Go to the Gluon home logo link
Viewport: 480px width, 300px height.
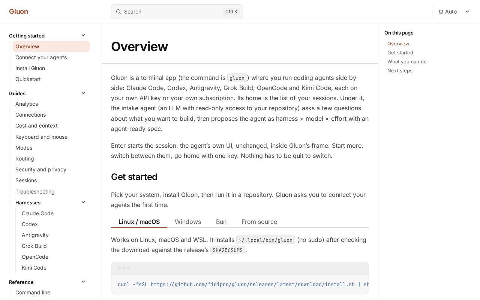[x=18, y=12]
